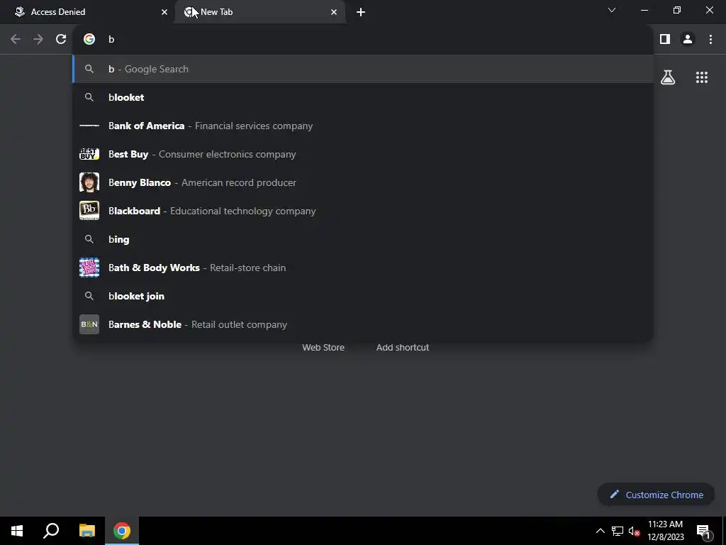The image size is (726, 545).
Task: Open the network status tray icon
Action: click(618, 531)
